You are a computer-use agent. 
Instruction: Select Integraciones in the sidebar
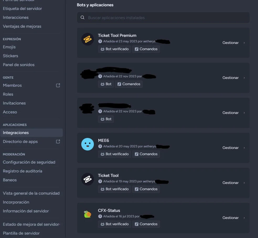pyautogui.click(x=31, y=133)
